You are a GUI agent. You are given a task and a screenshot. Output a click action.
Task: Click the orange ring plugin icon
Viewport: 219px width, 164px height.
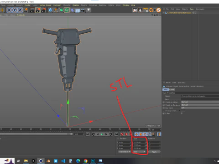pyautogui.click(x=151, y=10)
